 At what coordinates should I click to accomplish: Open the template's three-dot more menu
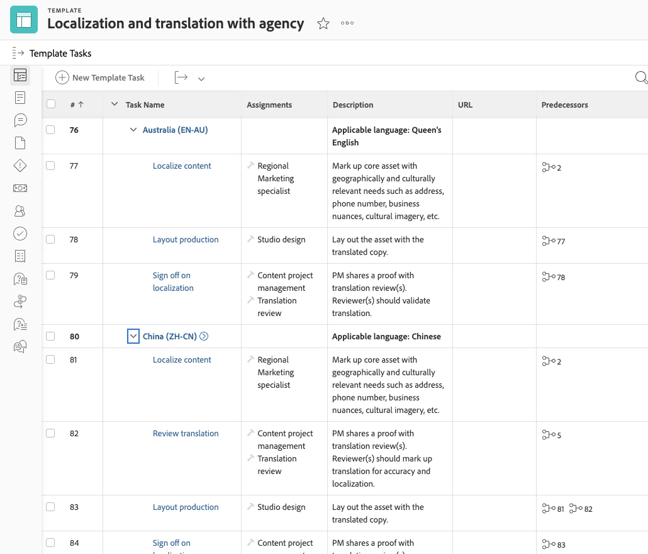[347, 24]
